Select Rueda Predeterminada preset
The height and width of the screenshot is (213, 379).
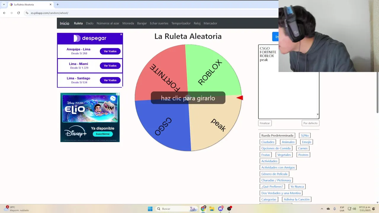click(x=277, y=135)
